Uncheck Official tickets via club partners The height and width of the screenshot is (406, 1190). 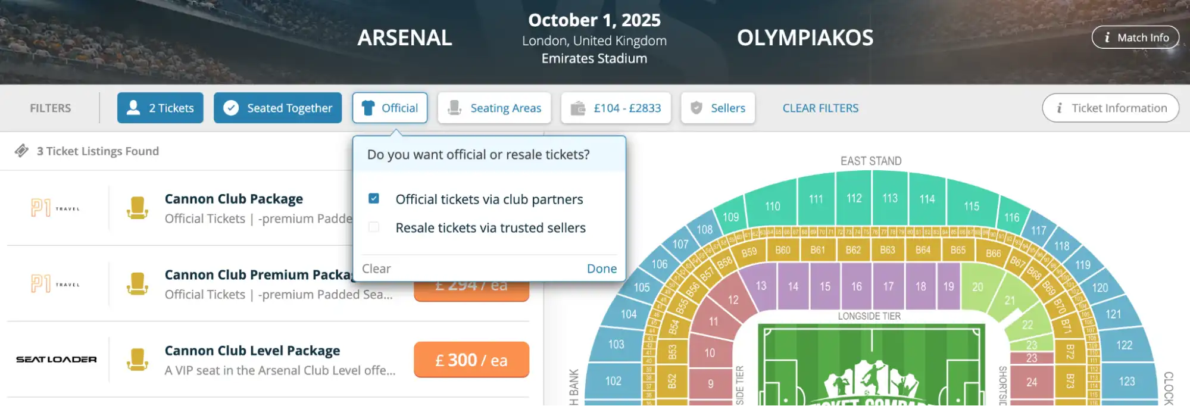(x=374, y=199)
